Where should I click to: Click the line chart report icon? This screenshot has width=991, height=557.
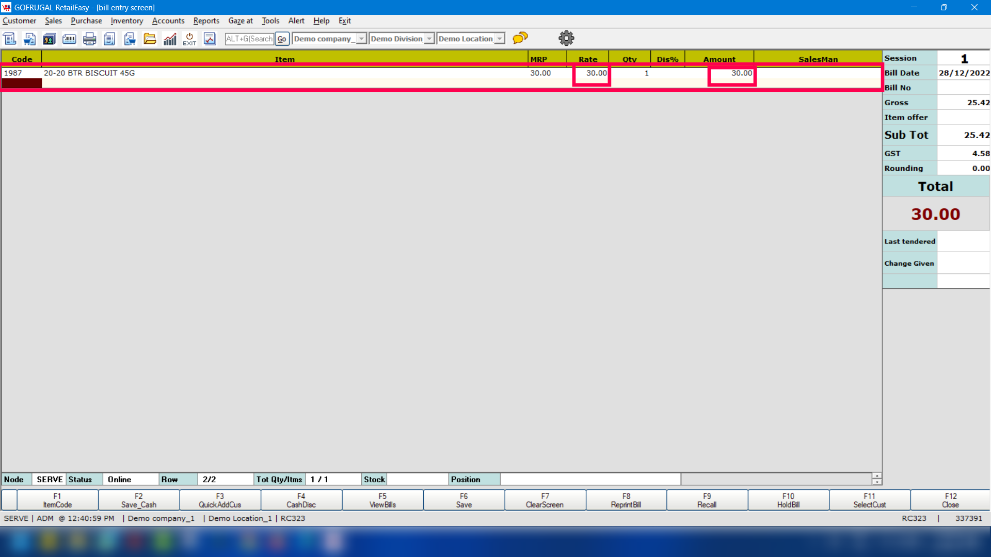(210, 39)
